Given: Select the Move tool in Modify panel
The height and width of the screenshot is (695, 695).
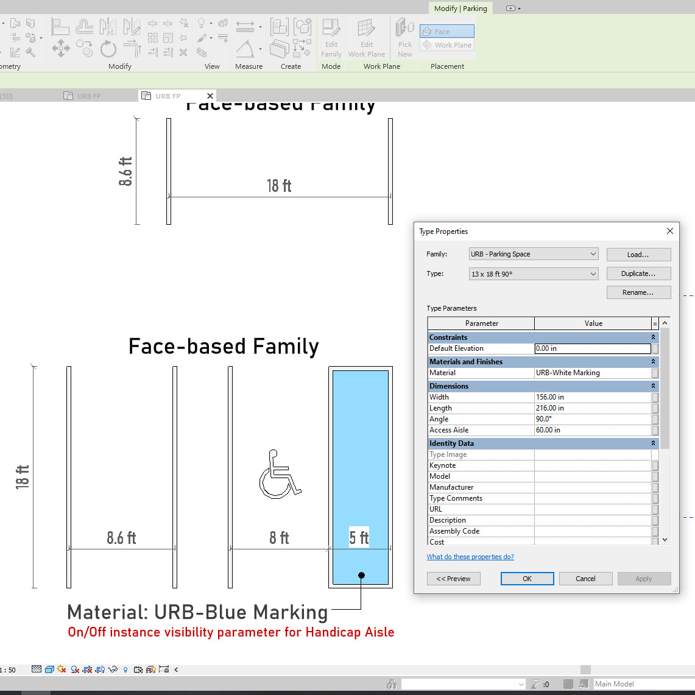Looking at the screenshot, I should pos(60,48).
